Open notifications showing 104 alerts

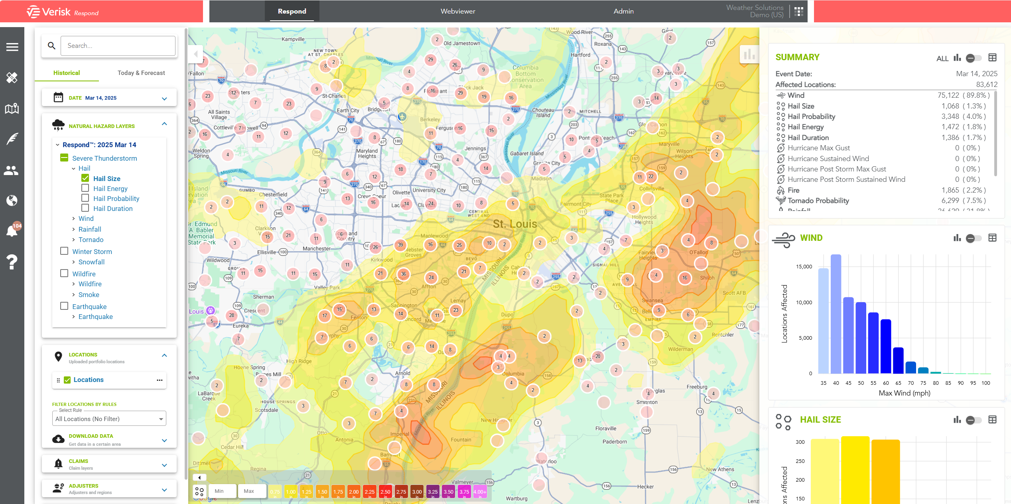click(12, 231)
